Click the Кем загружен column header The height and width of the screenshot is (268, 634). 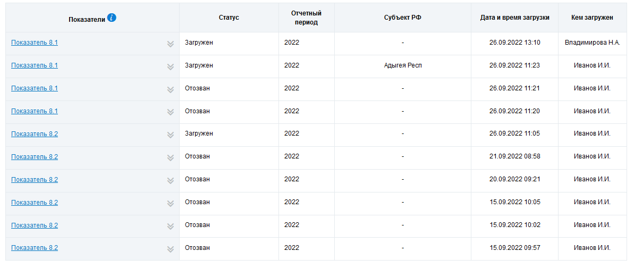pos(593,18)
